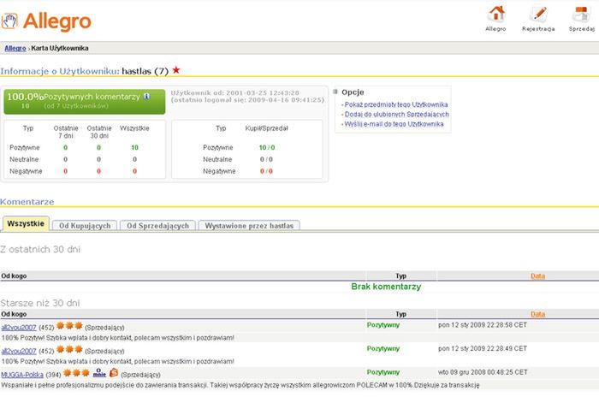Open 'Pokaż przedmioty tego Użytkownika' link

[395, 104]
